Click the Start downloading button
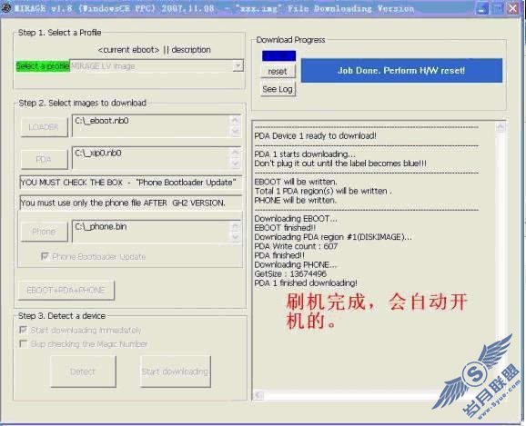Image resolution: width=526 pixels, height=426 pixels. pyautogui.click(x=175, y=372)
